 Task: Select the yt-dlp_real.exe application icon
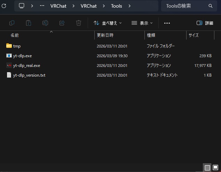pyautogui.click(x=9, y=65)
